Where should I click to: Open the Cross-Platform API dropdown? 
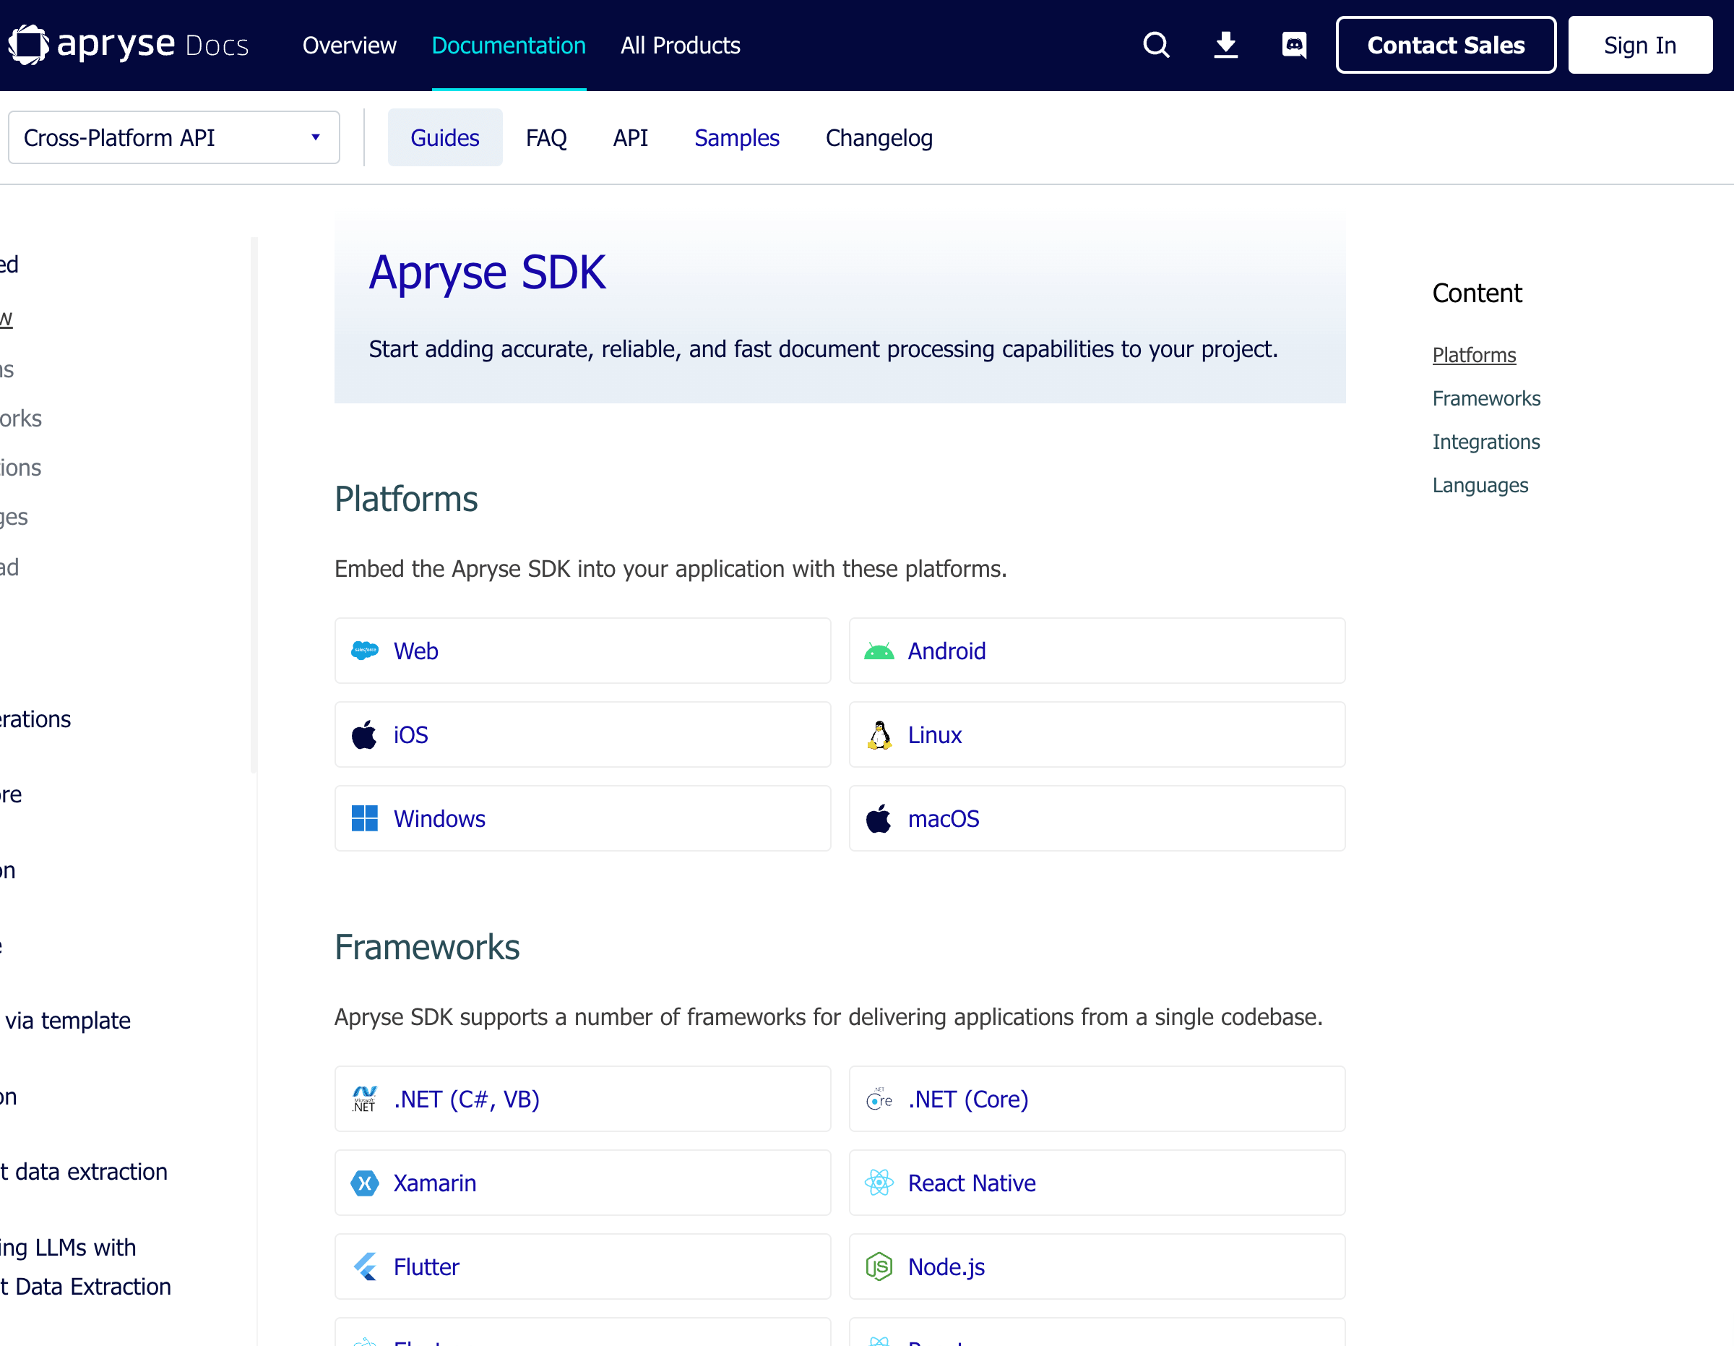(x=174, y=137)
